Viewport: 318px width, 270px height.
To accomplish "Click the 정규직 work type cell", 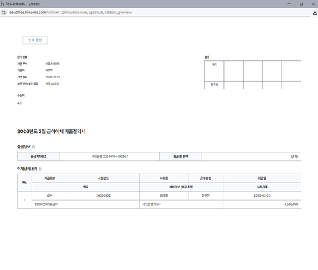I will coord(205,195).
